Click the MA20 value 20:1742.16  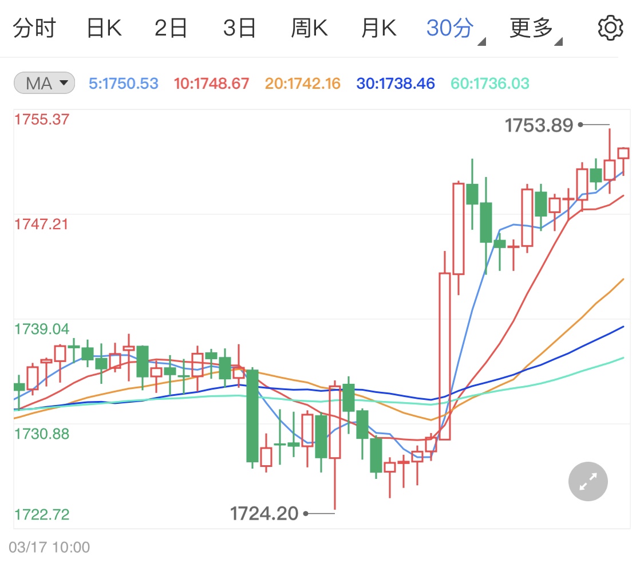303,84
